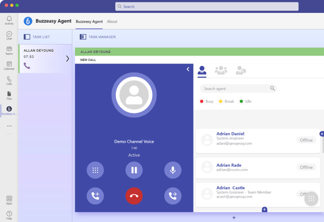Click the purple phone icon in task card
Viewport: 324px width, 222px height.
click(x=27, y=66)
